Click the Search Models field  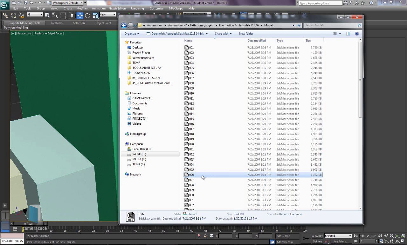click(x=333, y=25)
